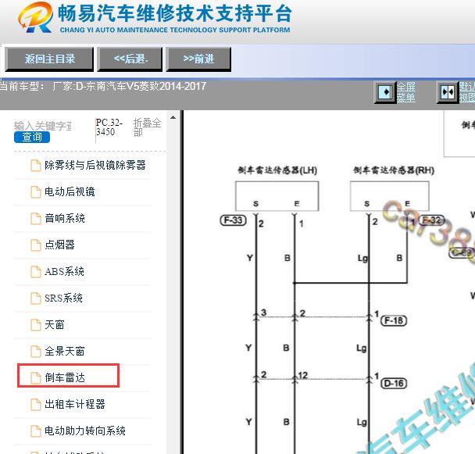Open the 全屏菜单 link
Image resolution: width=475 pixels, height=454 pixels.
406,92
